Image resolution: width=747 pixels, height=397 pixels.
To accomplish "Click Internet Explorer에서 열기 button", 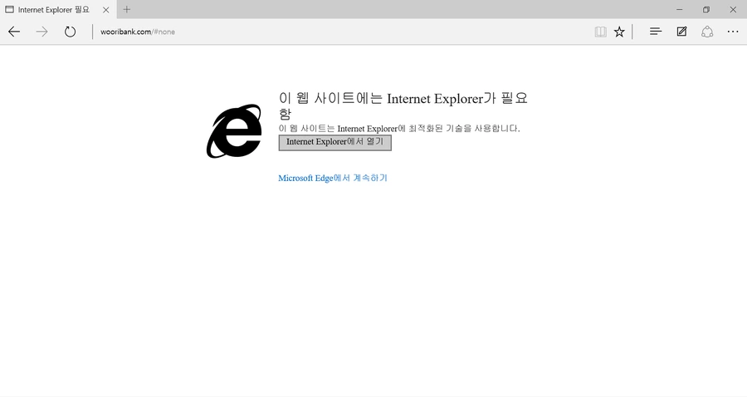I will (x=335, y=143).
